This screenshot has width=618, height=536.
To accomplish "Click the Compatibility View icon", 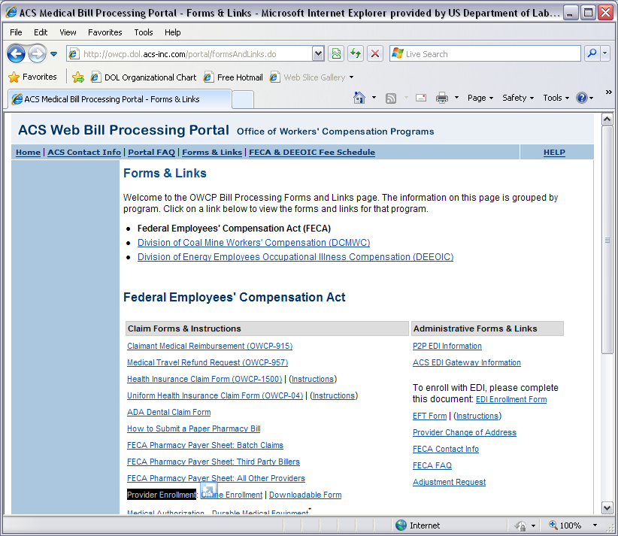I will [336, 53].
